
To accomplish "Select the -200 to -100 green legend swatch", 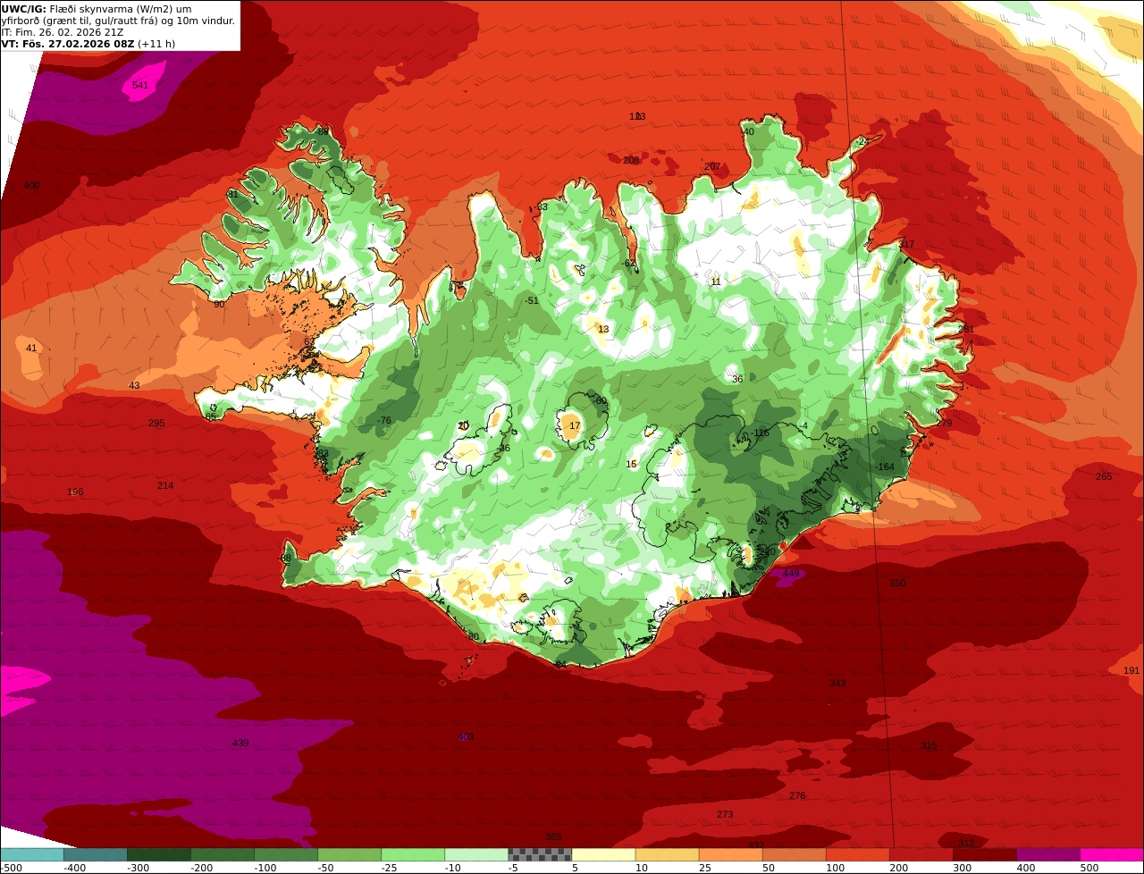I will (223, 854).
